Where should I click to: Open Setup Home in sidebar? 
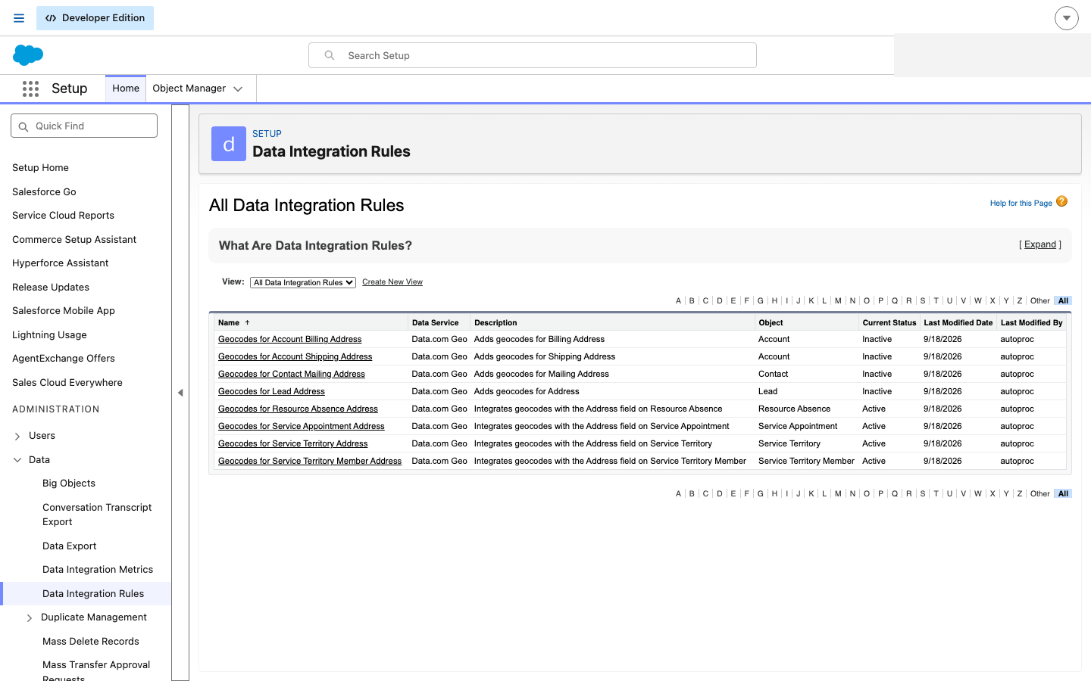40,168
